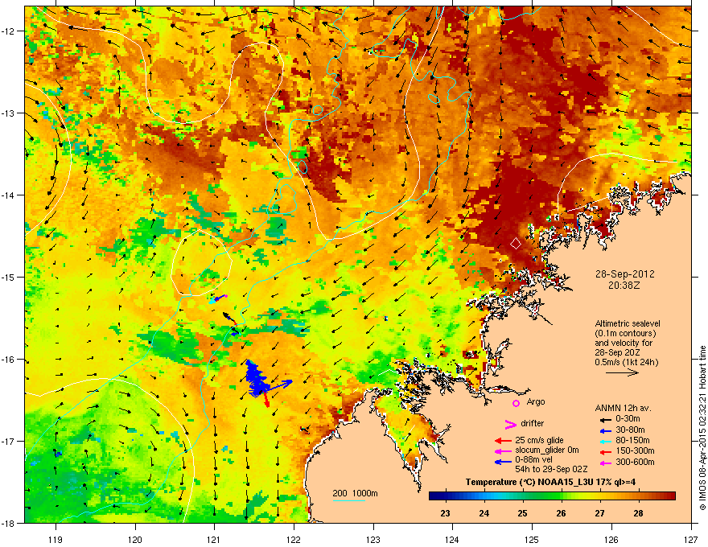The height and width of the screenshot is (547, 708).
Task: Click '54h to 29-Sep 02Z' text
Action: [551, 469]
